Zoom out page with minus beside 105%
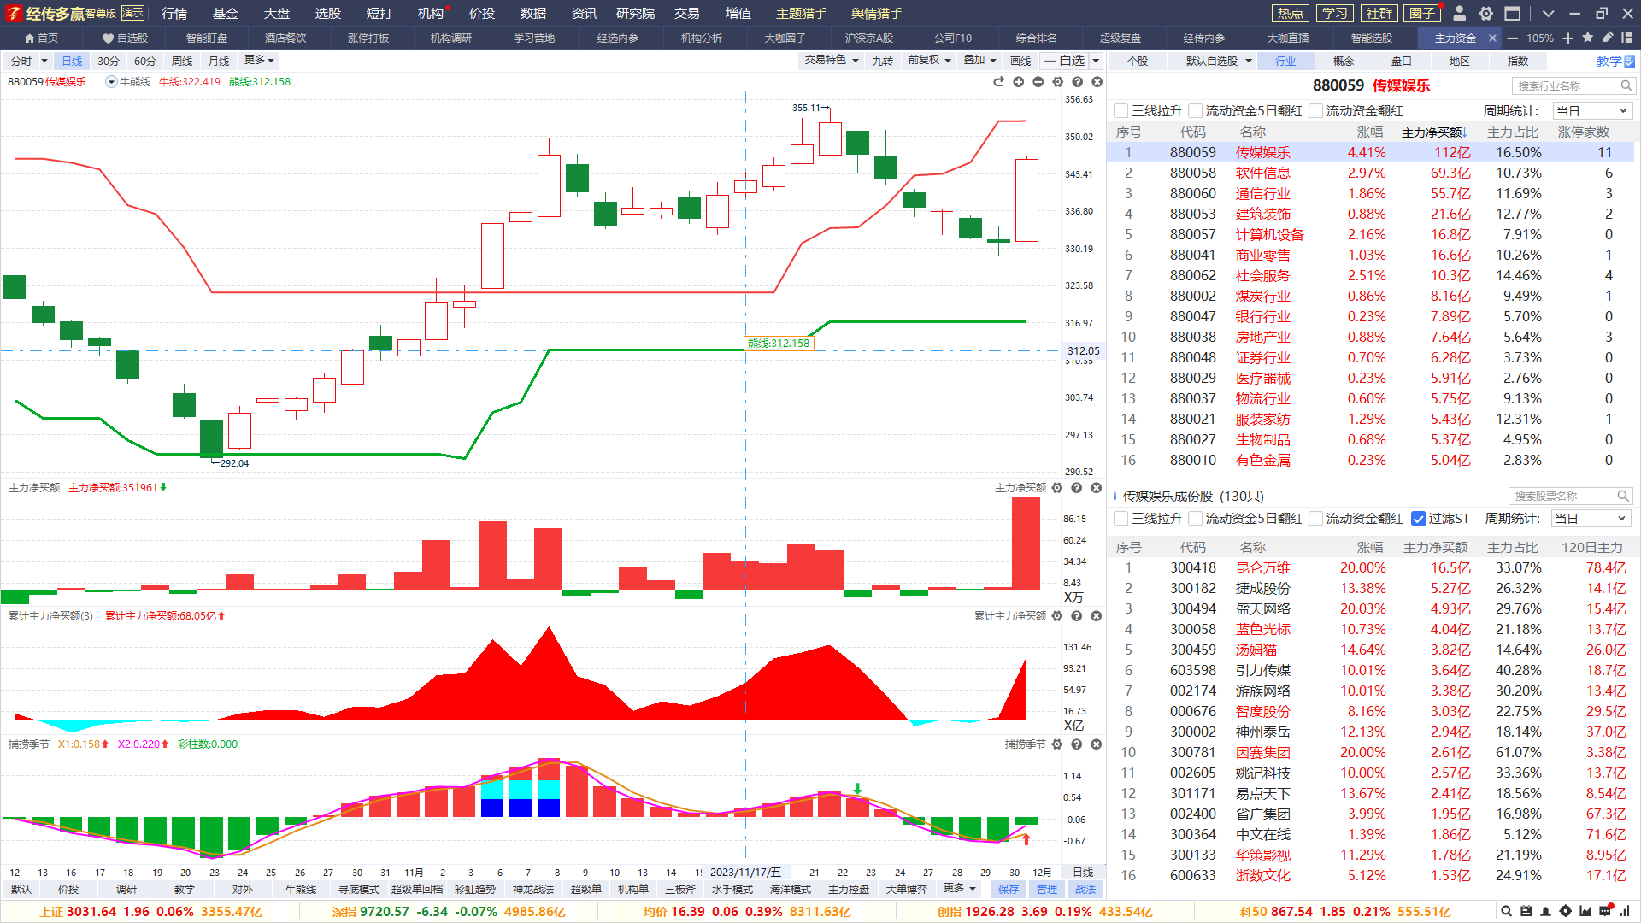The image size is (1641, 923). [x=1512, y=38]
